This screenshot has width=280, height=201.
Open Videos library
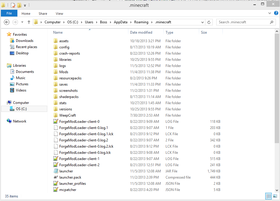(x=21, y=90)
